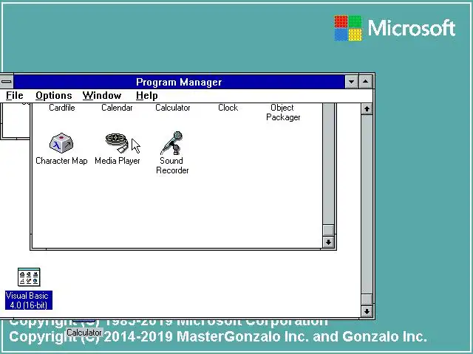Screen dimensions: 473x354
Task: Minimize Program Manager with down arrow button
Action: (352, 82)
